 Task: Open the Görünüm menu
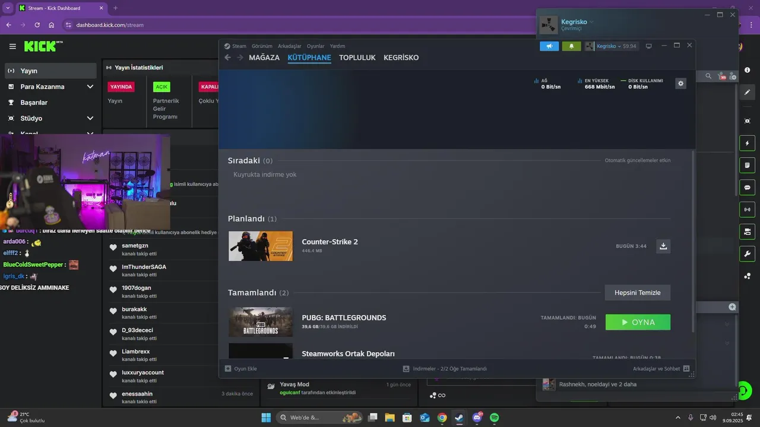click(x=262, y=46)
